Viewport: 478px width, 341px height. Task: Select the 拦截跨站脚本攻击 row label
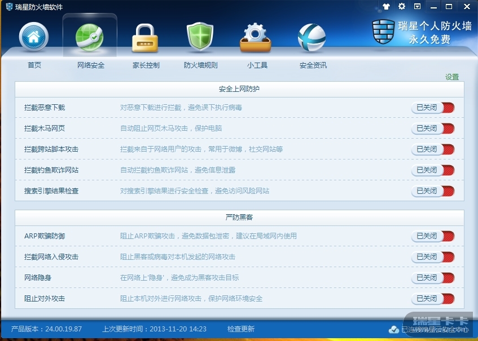coord(51,149)
